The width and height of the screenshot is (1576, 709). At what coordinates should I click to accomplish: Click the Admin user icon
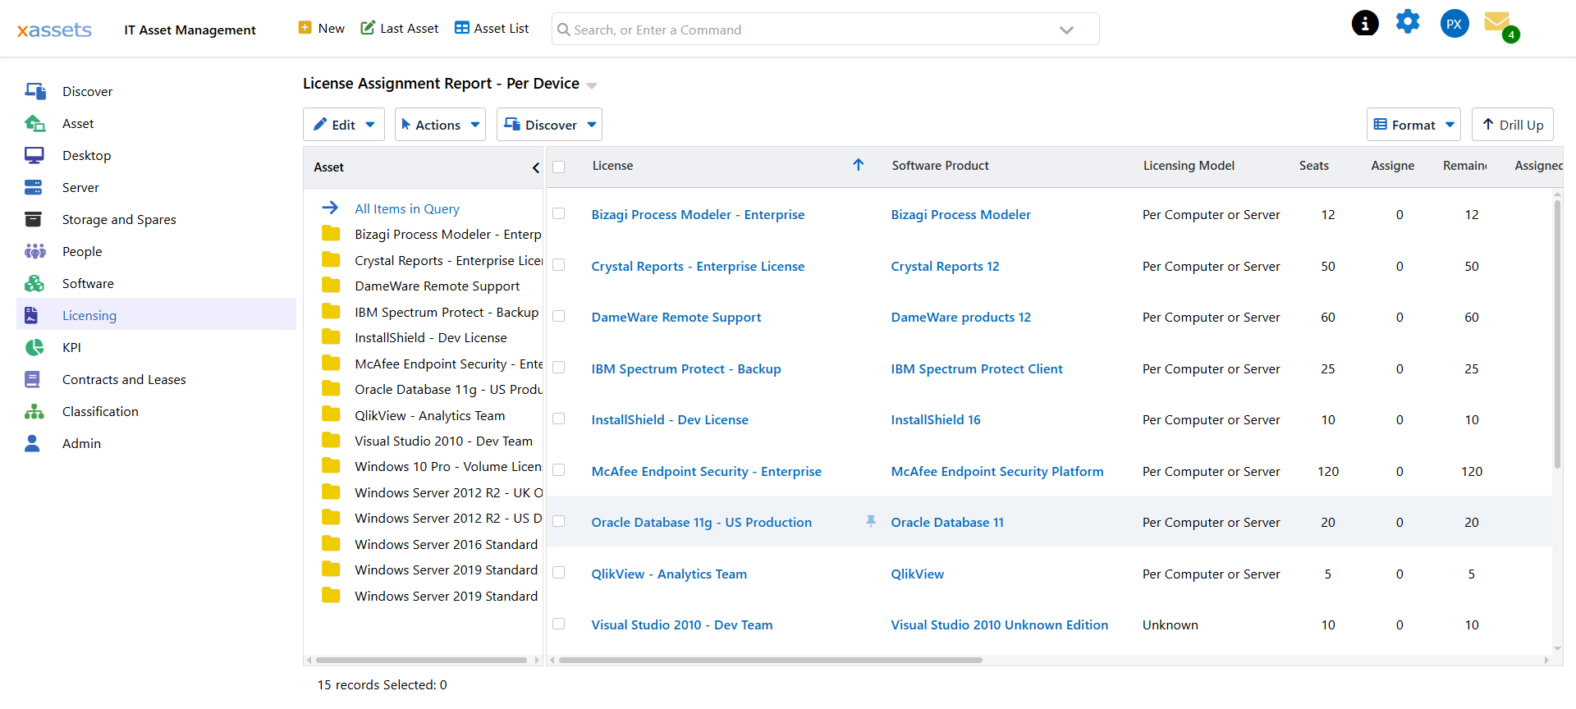coord(32,443)
